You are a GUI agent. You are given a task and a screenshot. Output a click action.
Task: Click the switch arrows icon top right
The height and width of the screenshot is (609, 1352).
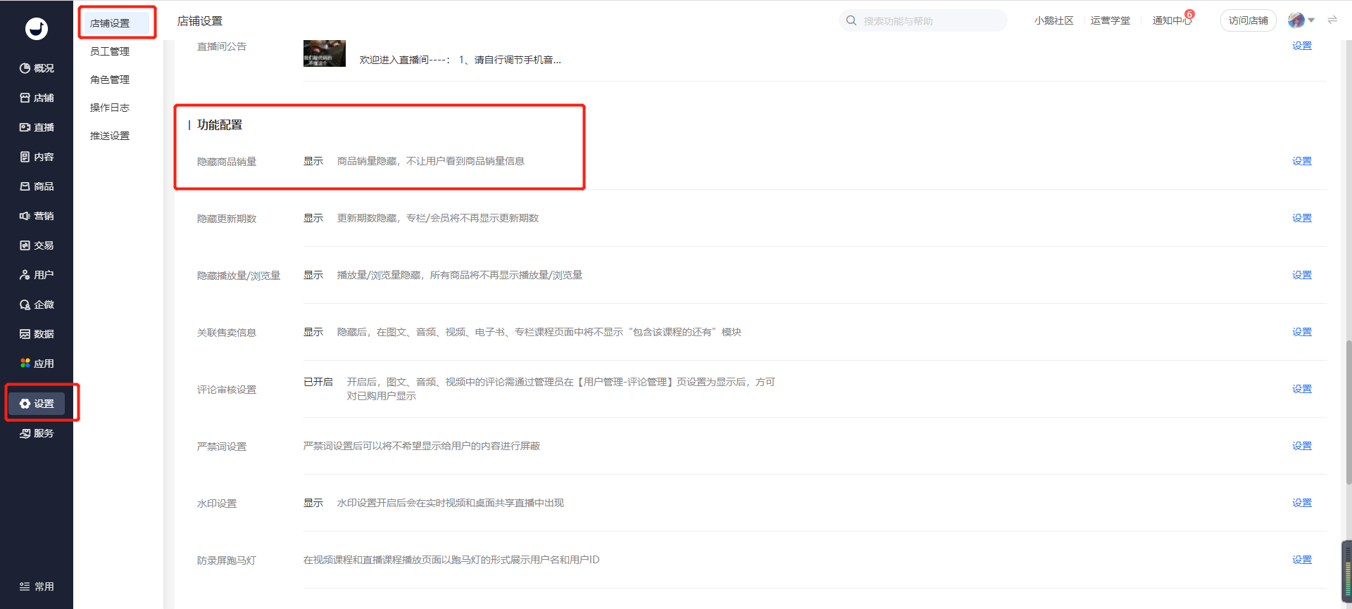coord(1332,20)
